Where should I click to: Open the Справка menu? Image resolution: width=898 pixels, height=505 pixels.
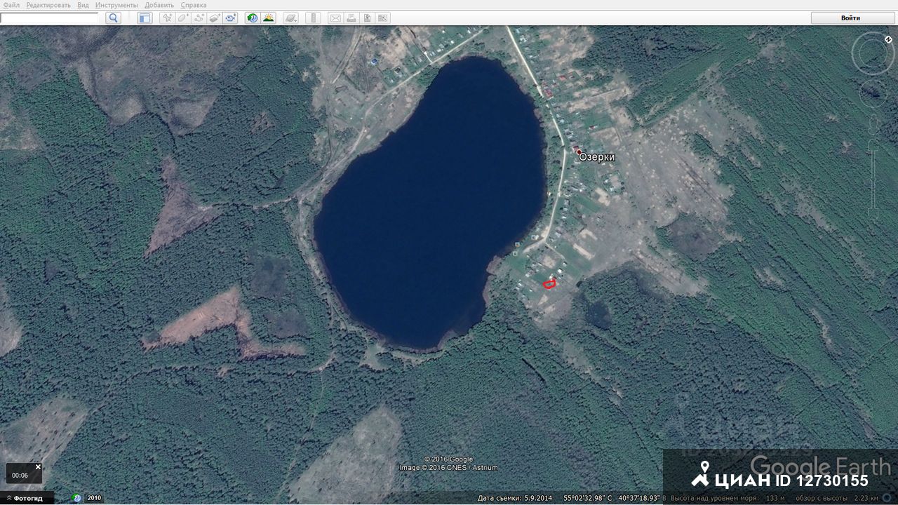point(193,5)
